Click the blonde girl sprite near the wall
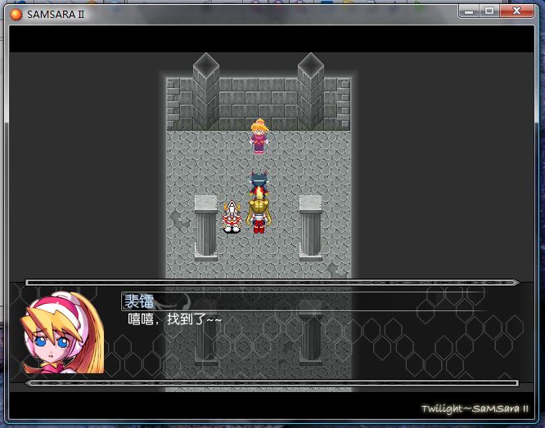The image size is (545, 428). coord(259,136)
